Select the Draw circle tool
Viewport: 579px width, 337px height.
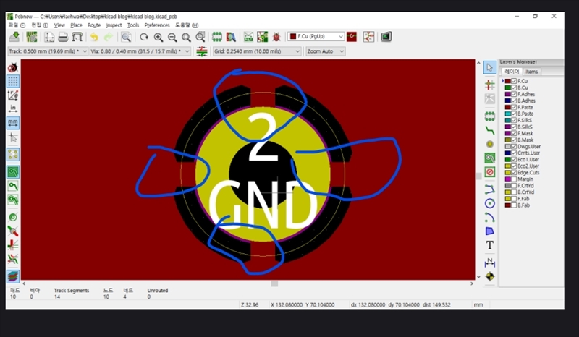(490, 202)
